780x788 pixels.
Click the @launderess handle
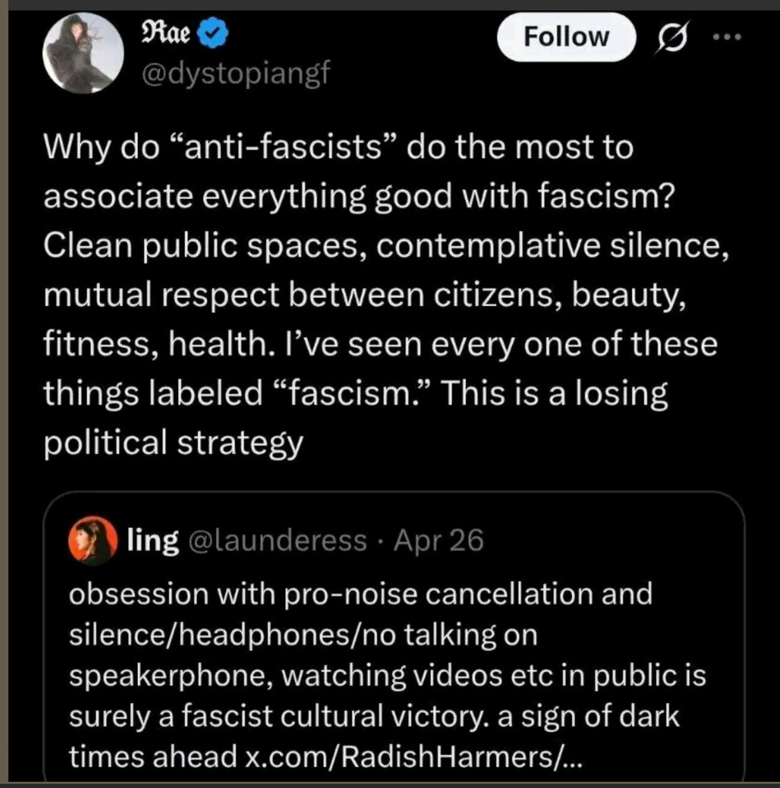276,541
